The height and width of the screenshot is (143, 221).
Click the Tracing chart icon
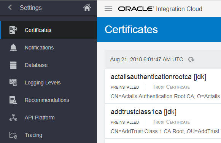(x=13, y=135)
